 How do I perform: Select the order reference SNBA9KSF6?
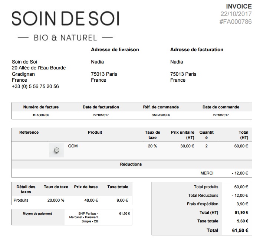pyautogui.click(x=161, y=115)
